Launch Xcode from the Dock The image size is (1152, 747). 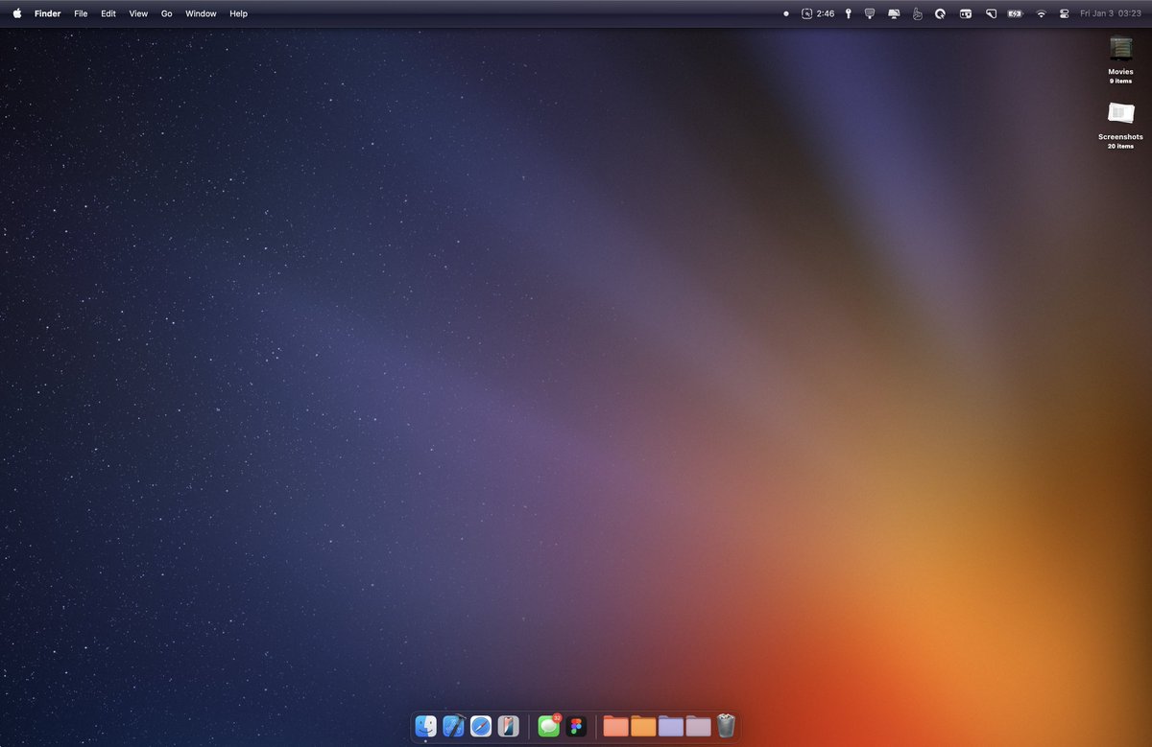tap(454, 726)
